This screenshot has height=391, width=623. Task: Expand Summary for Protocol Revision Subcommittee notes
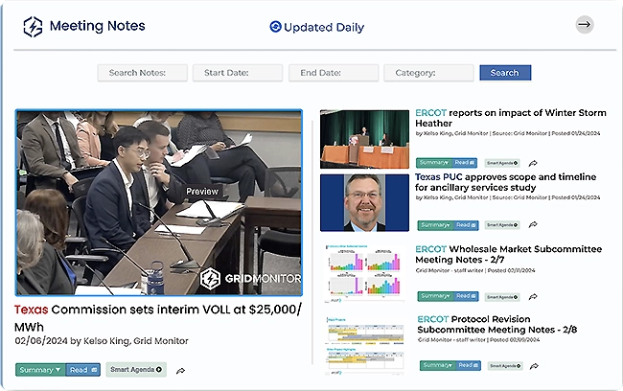pyautogui.click(x=438, y=365)
